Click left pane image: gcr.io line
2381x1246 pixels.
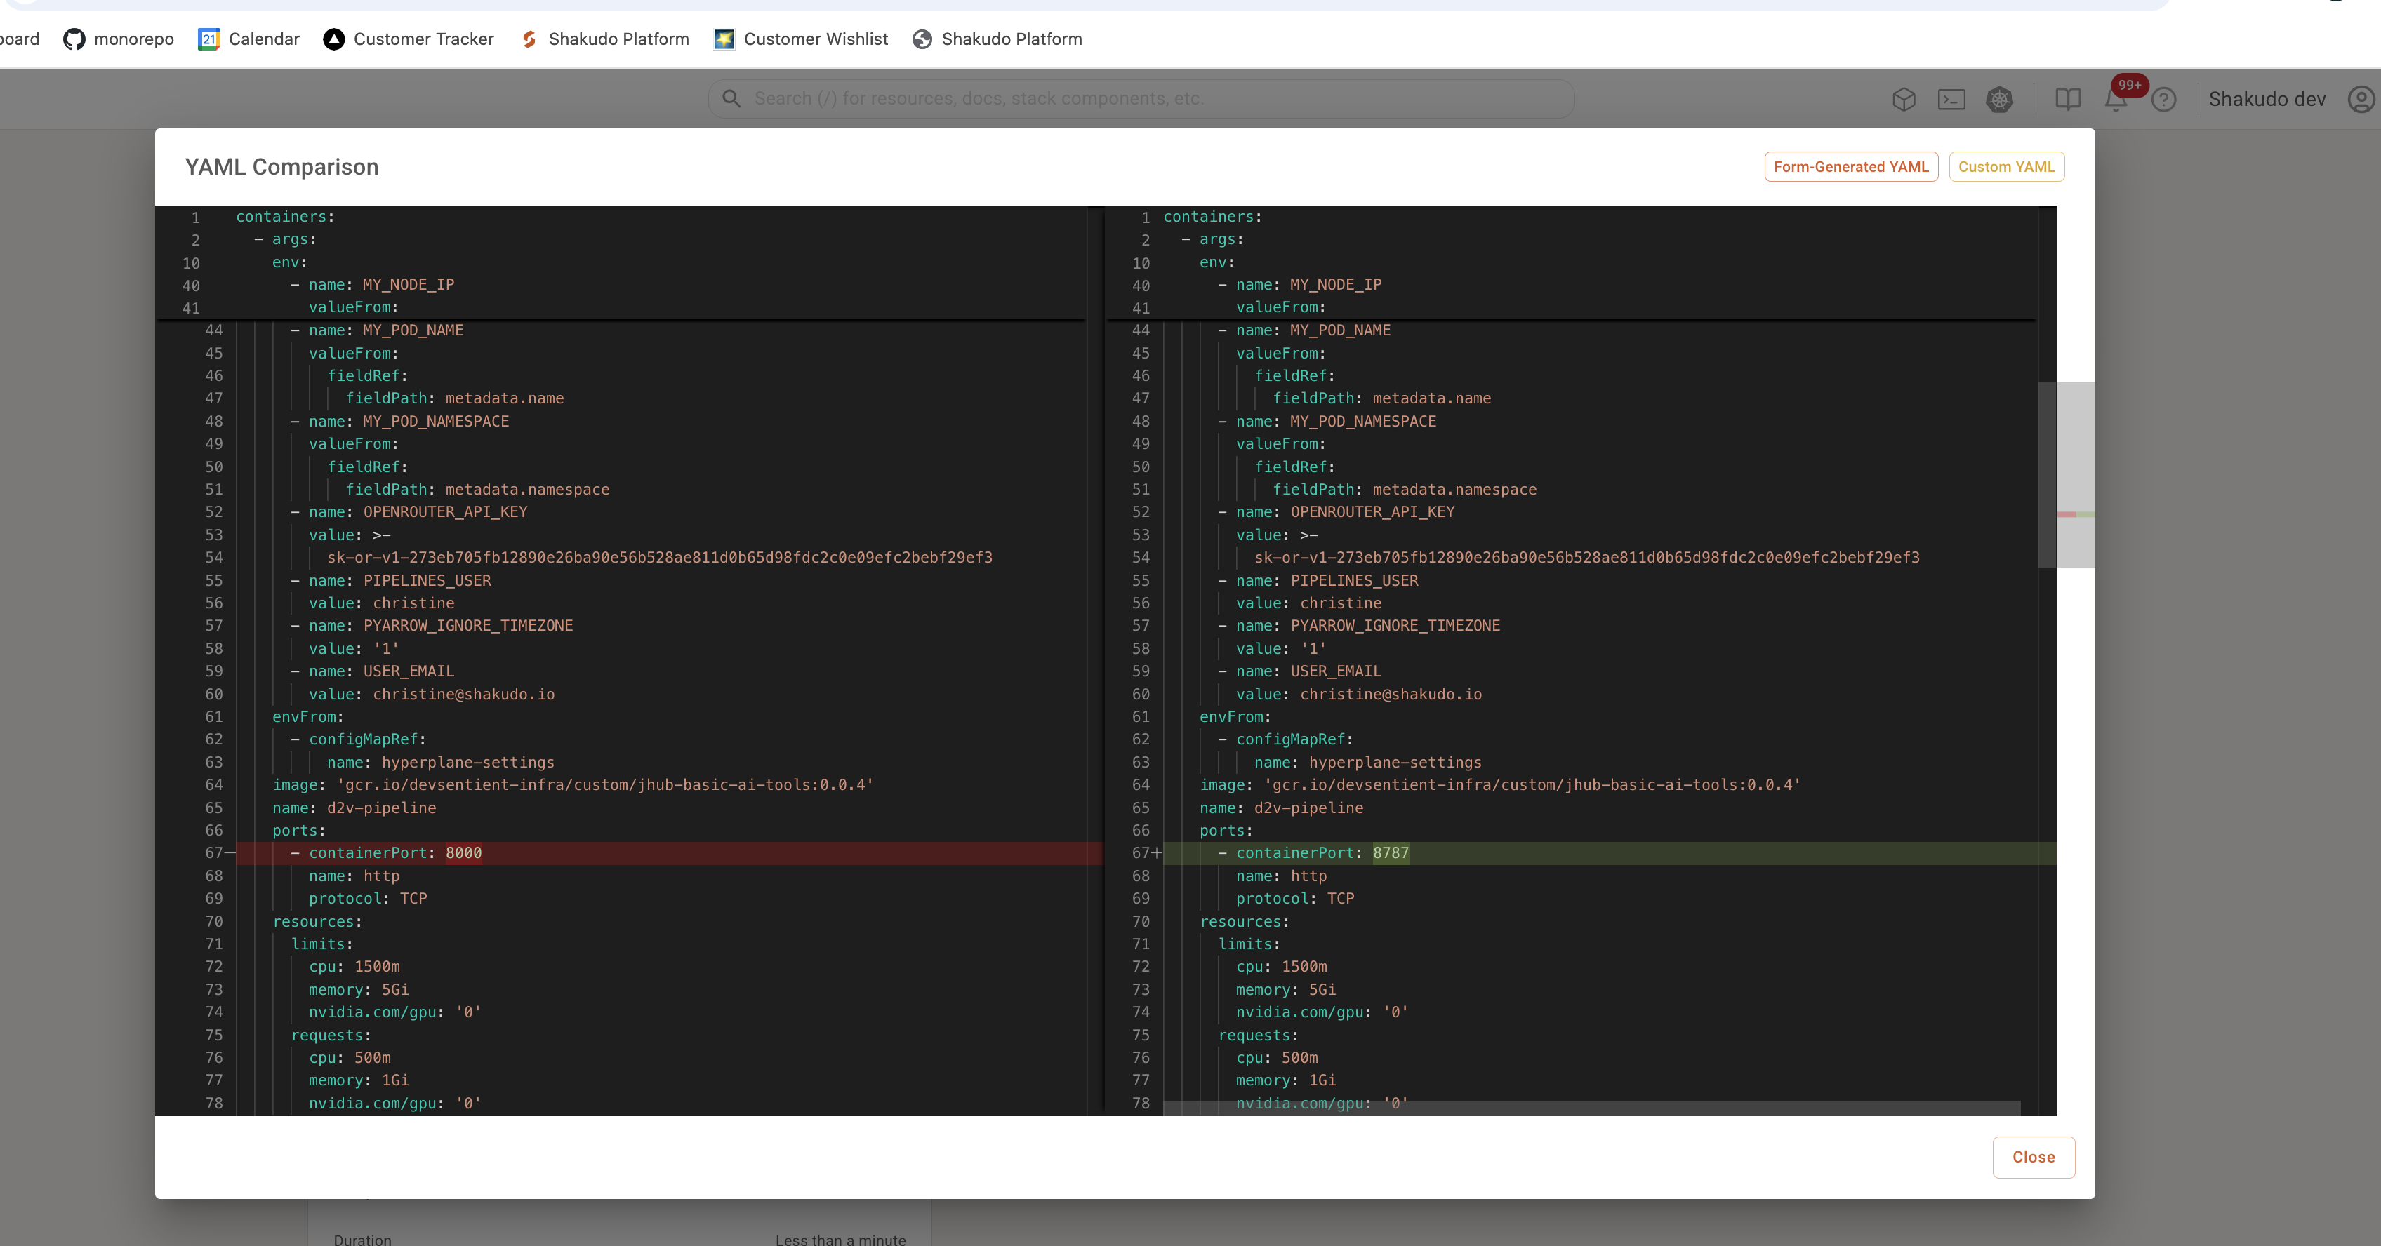pyautogui.click(x=572, y=784)
